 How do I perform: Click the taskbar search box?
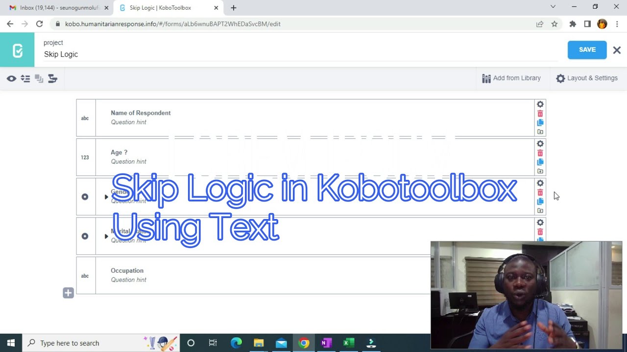[101, 343]
